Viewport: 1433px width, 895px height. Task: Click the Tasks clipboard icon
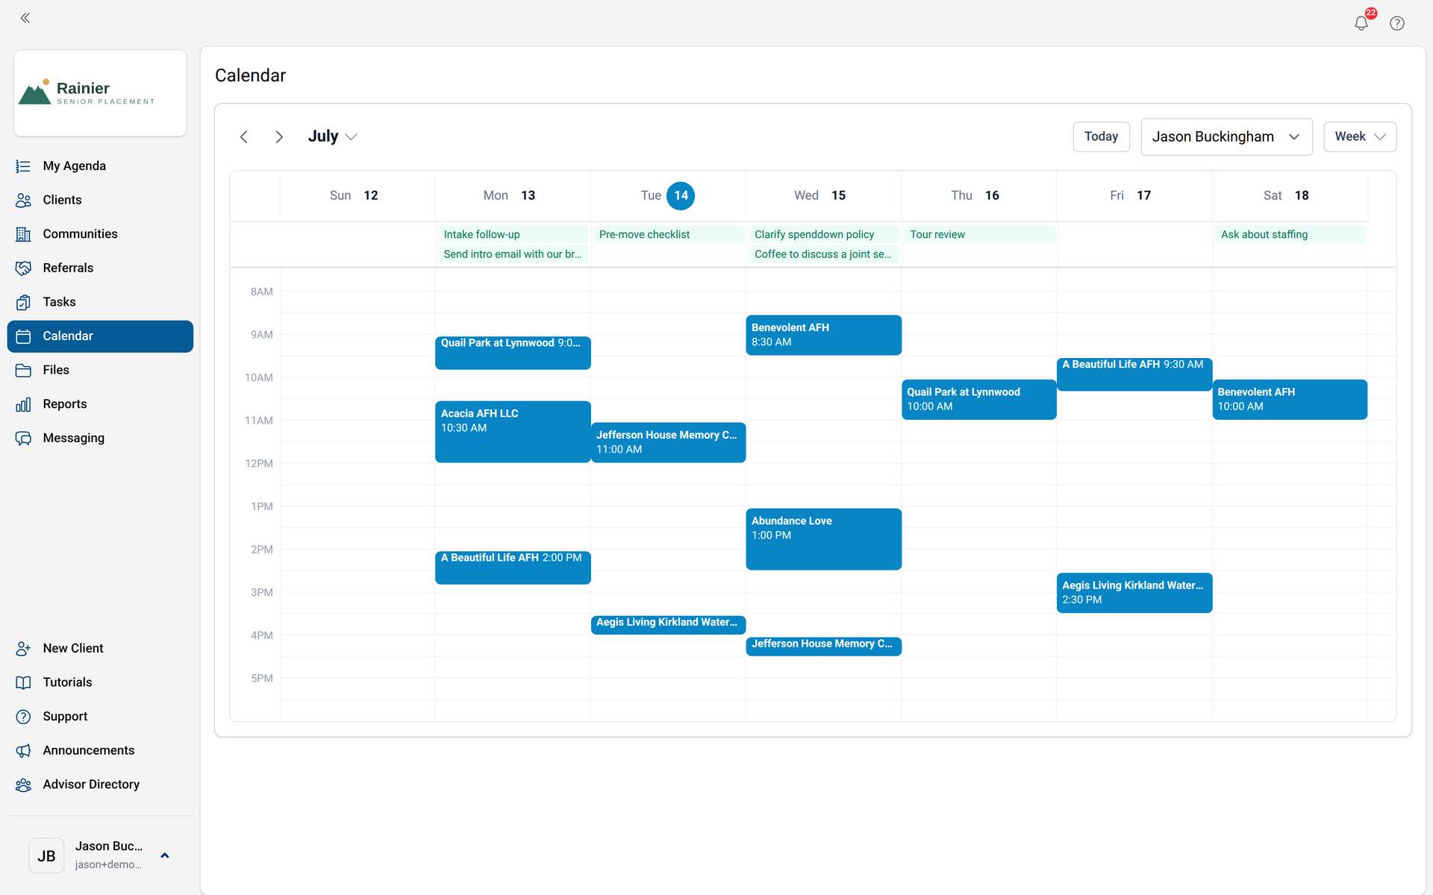click(23, 302)
